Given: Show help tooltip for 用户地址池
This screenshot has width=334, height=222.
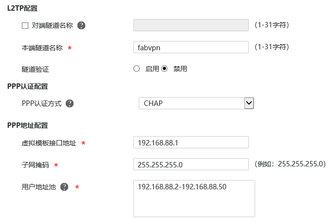Looking at the screenshot, I should click(64, 187).
